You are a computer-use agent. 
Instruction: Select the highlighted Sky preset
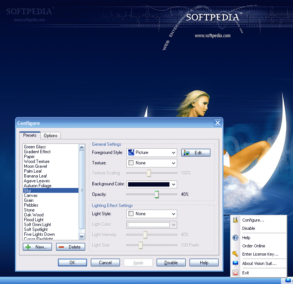(x=51, y=191)
